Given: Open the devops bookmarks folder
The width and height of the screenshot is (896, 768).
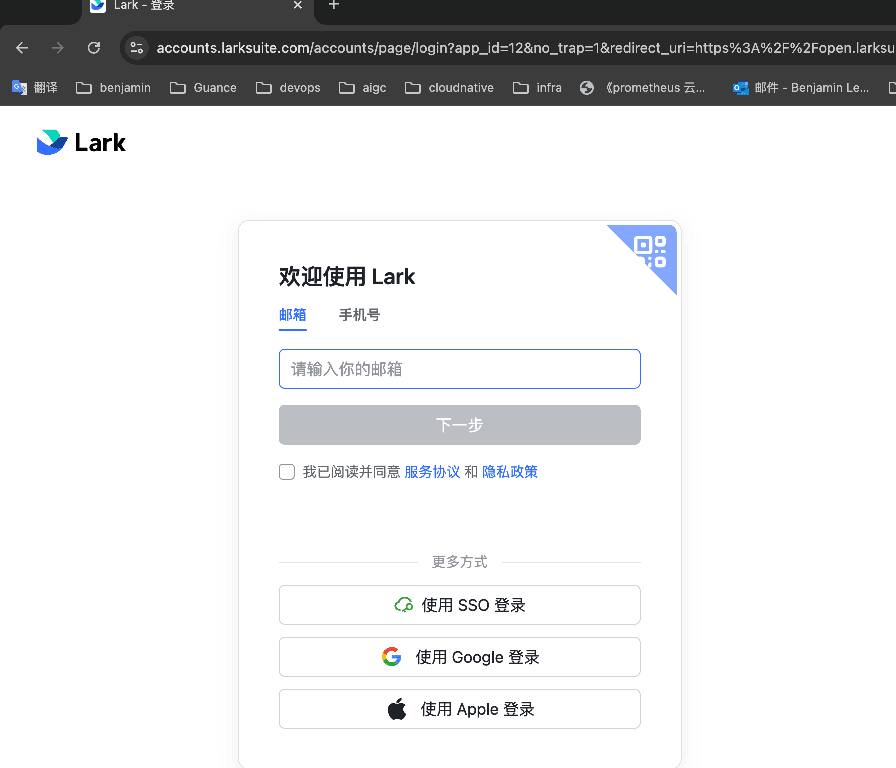Looking at the screenshot, I should click(x=288, y=87).
